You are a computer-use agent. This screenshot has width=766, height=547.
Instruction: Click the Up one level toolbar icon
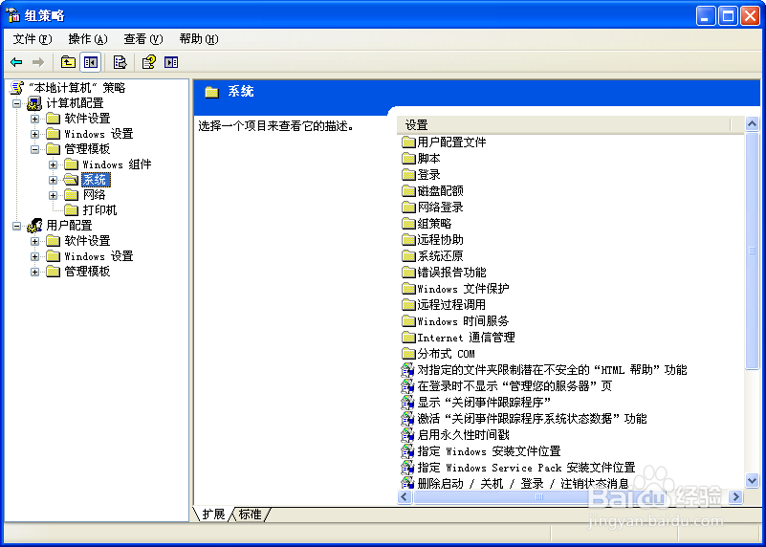coord(68,62)
